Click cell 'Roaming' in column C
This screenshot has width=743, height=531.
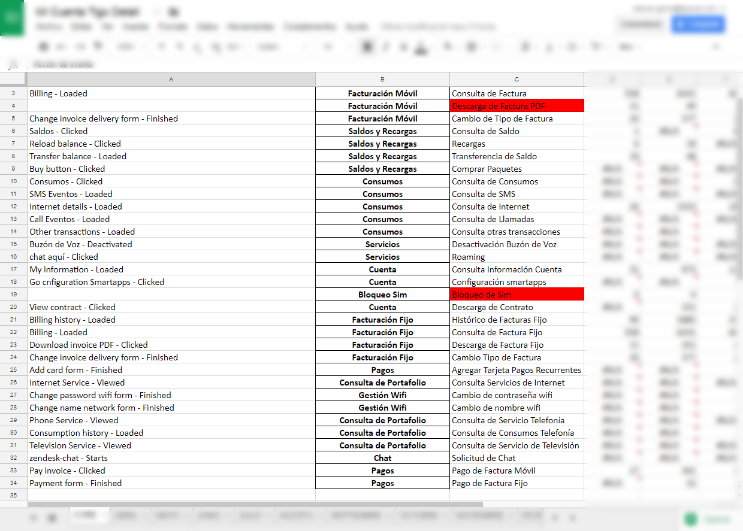517,257
